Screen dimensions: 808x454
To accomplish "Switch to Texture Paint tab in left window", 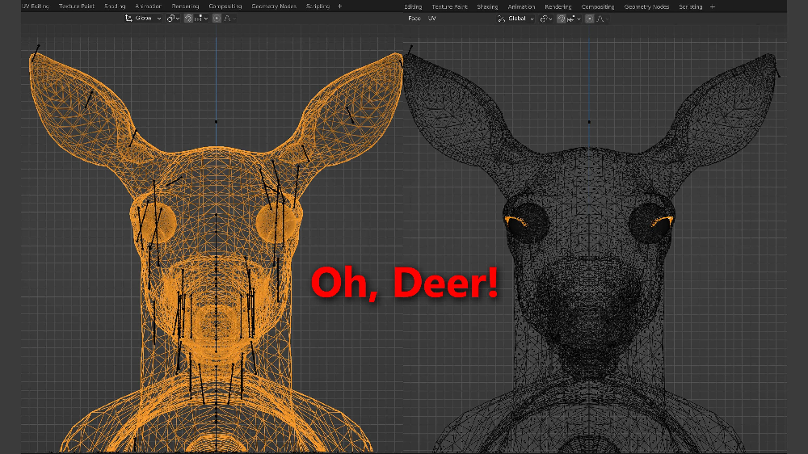I will click(77, 6).
